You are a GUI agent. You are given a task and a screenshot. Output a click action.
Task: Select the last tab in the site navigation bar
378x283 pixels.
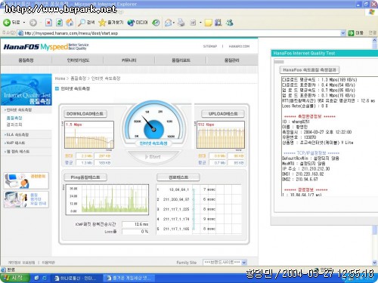(x=232, y=60)
